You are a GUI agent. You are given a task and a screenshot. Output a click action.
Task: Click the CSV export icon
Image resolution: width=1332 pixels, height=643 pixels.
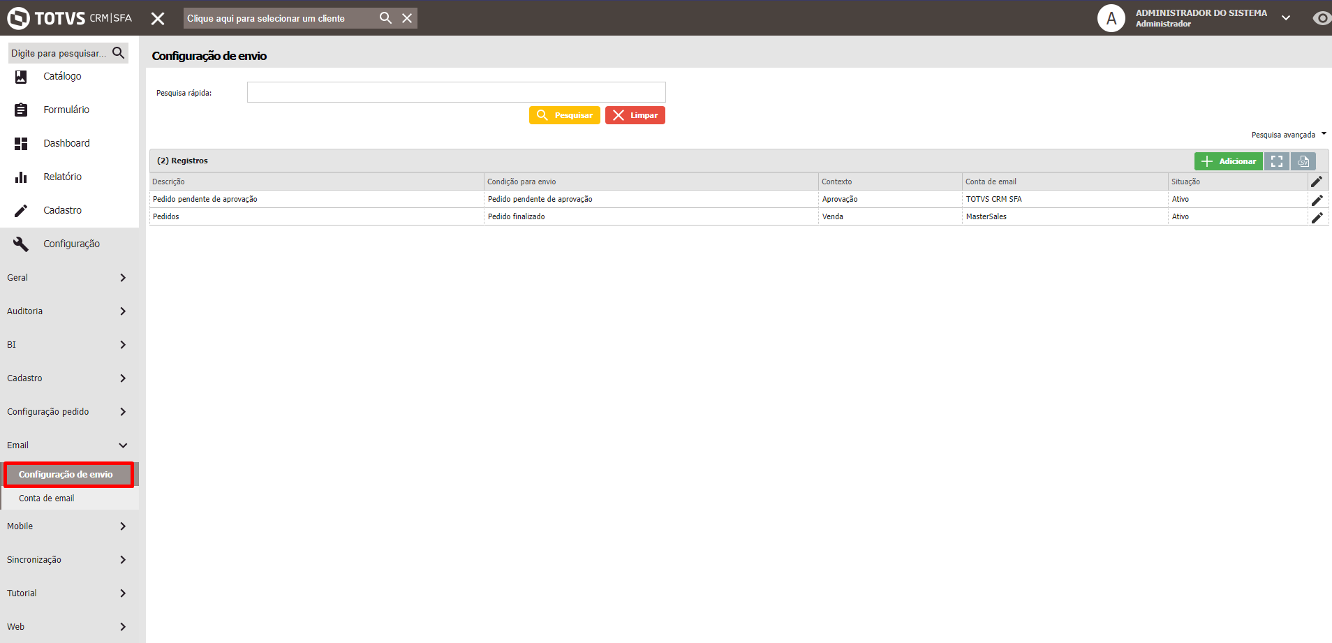(x=1303, y=161)
